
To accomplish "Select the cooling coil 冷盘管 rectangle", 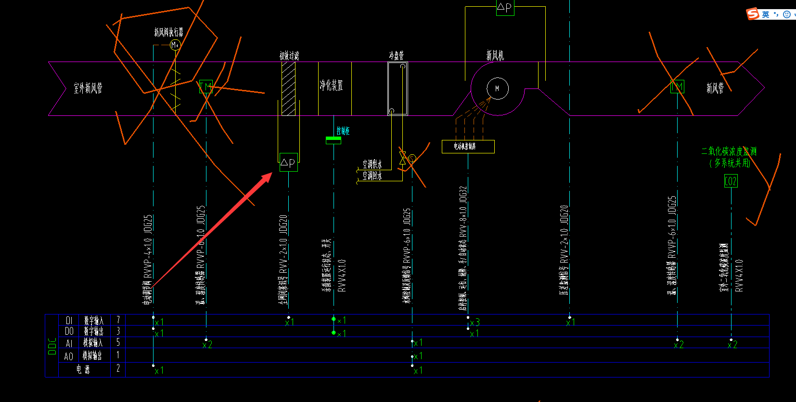I will (398, 88).
